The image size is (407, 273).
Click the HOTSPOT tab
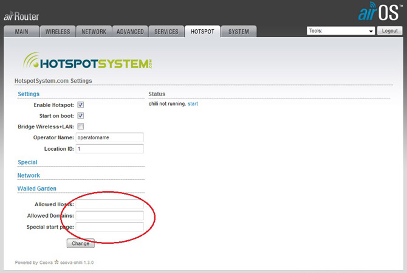(202, 32)
